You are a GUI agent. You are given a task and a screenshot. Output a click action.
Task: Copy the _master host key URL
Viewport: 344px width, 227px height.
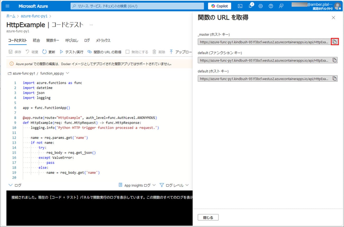pyautogui.click(x=334, y=42)
